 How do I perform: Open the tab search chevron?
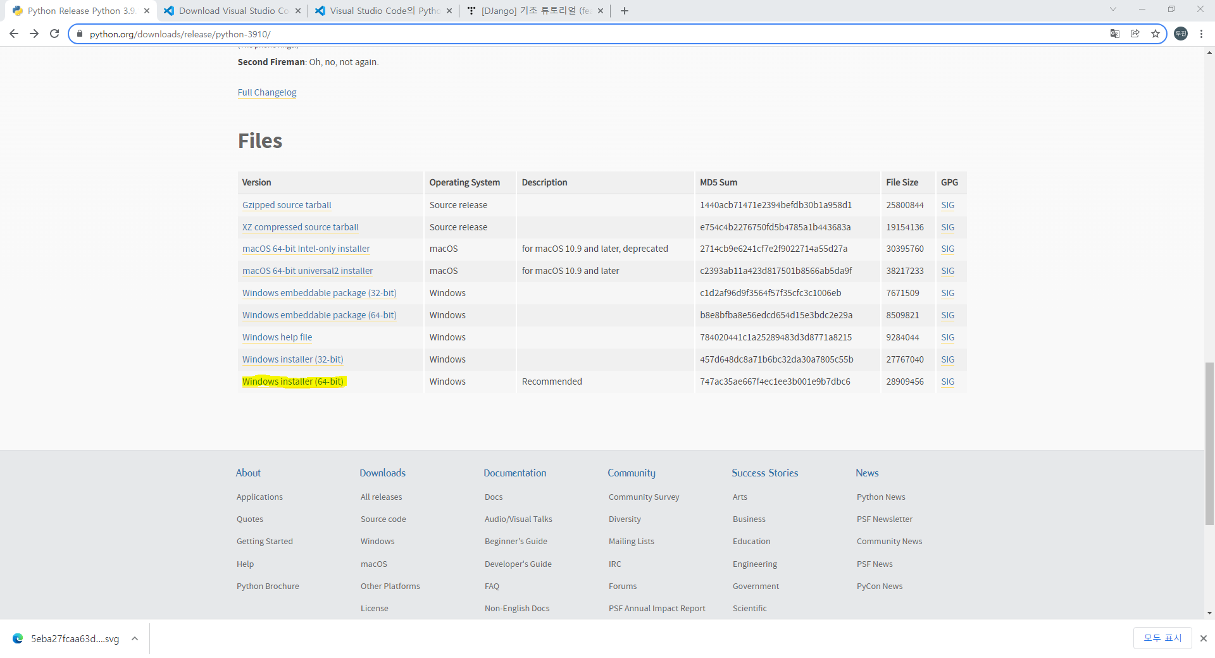tap(1113, 9)
